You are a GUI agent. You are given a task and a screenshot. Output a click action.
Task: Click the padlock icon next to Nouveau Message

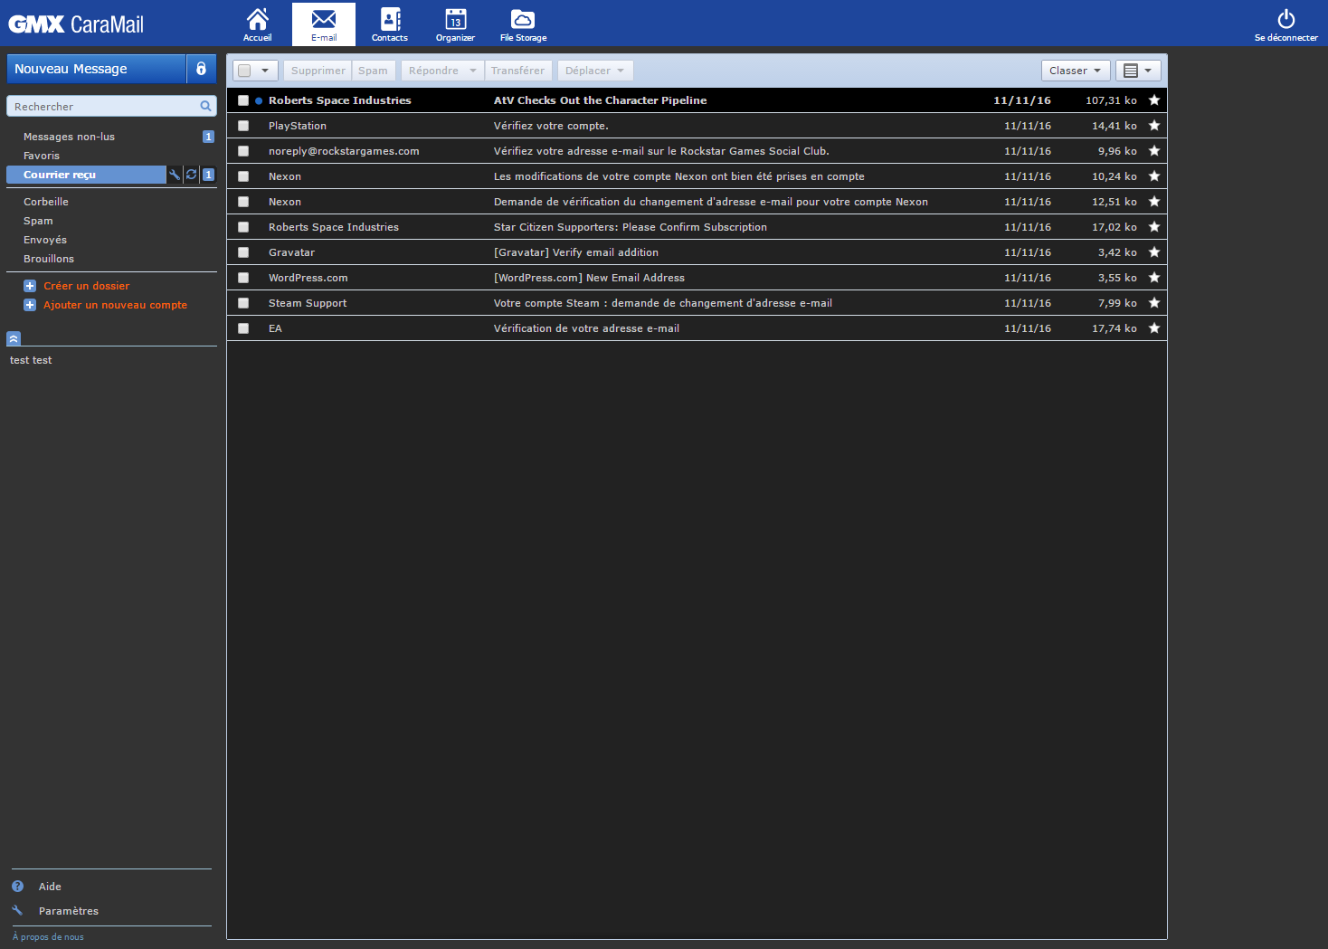tap(201, 69)
